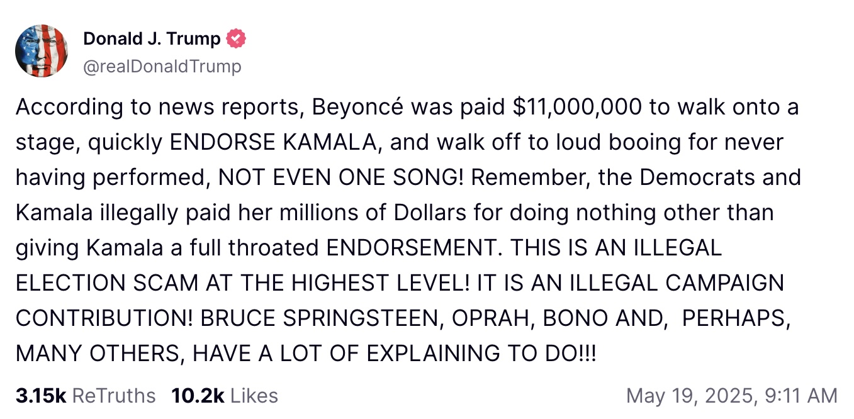854x419 pixels.
Task: Click the ILLEGAL CAMPAIGN text in the post
Action: [x=677, y=283]
